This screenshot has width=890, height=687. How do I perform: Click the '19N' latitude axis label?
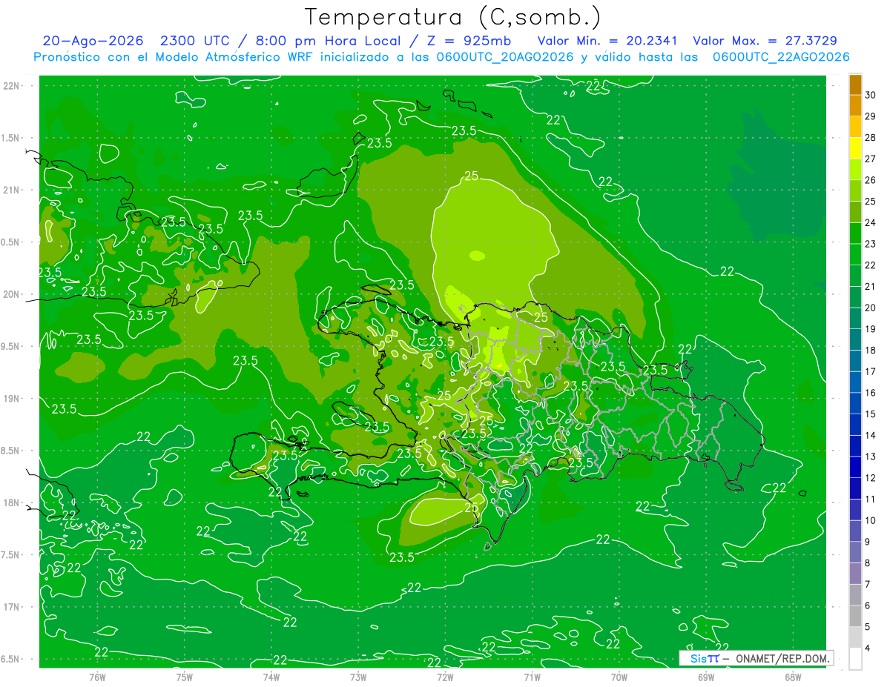click(11, 398)
